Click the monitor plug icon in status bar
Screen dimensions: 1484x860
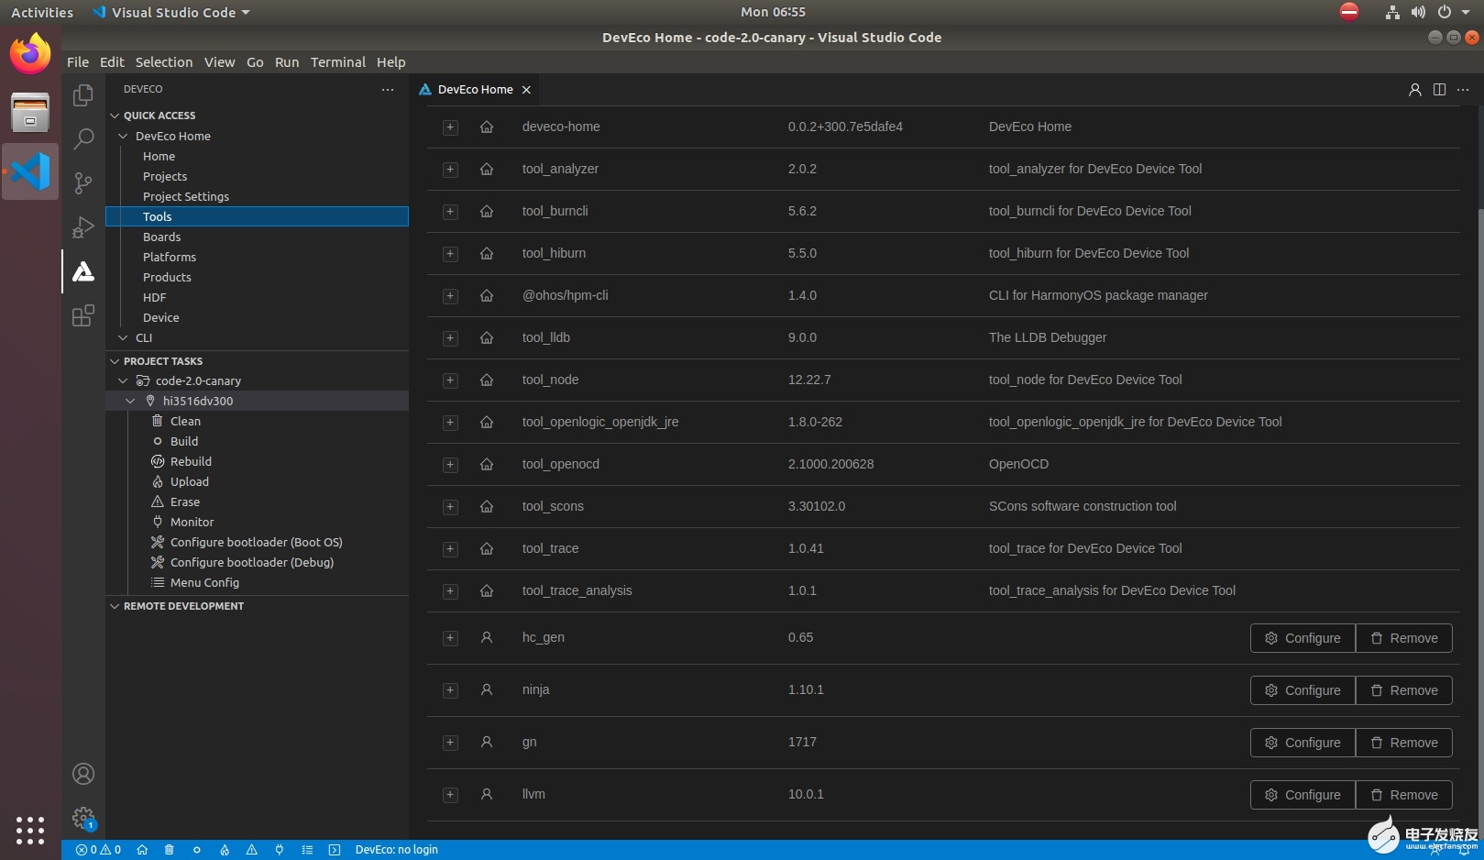tap(280, 850)
